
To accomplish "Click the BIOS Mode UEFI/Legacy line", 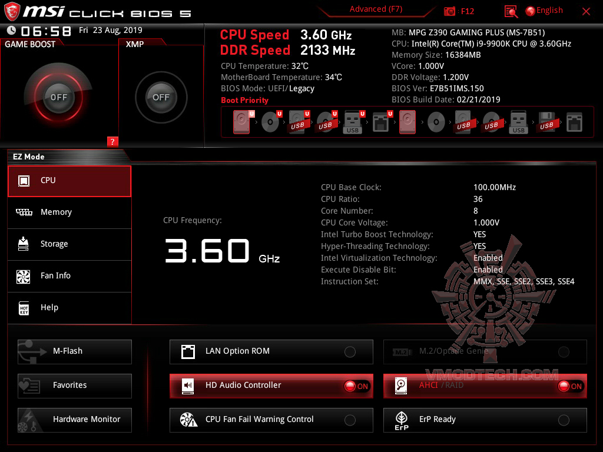I will [x=268, y=88].
